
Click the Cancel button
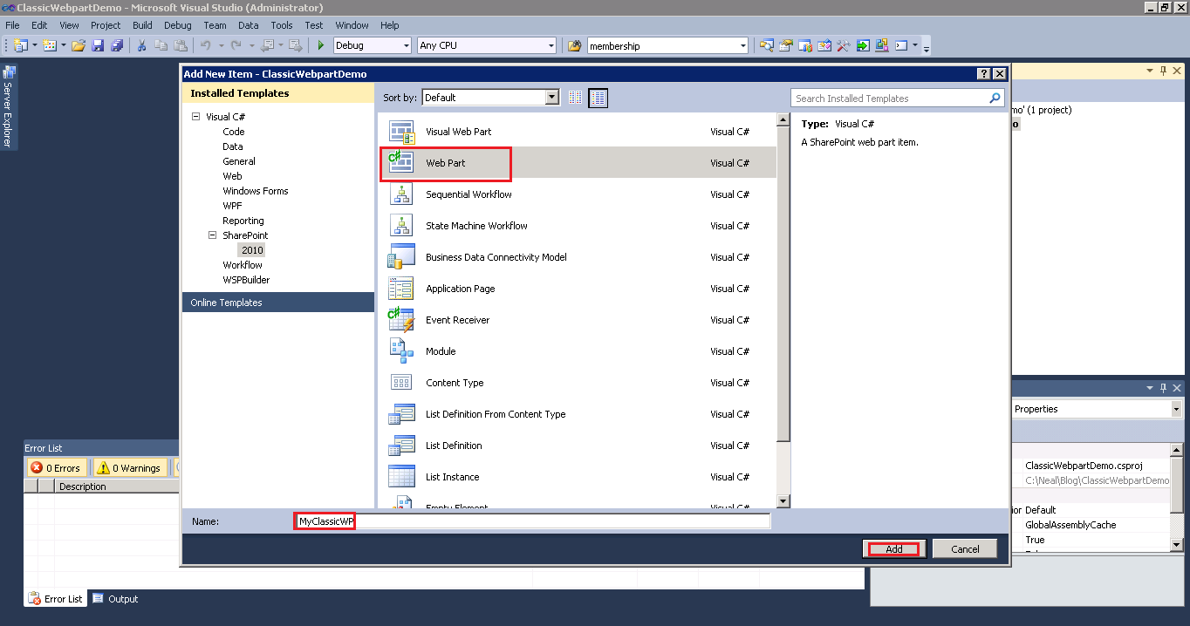(x=964, y=548)
